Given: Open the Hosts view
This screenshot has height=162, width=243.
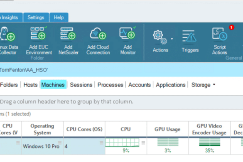Looking at the screenshot, I should coord(30,85).
